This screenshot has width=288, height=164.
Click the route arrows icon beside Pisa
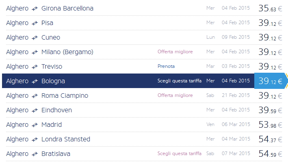click(x=35, y=23)
